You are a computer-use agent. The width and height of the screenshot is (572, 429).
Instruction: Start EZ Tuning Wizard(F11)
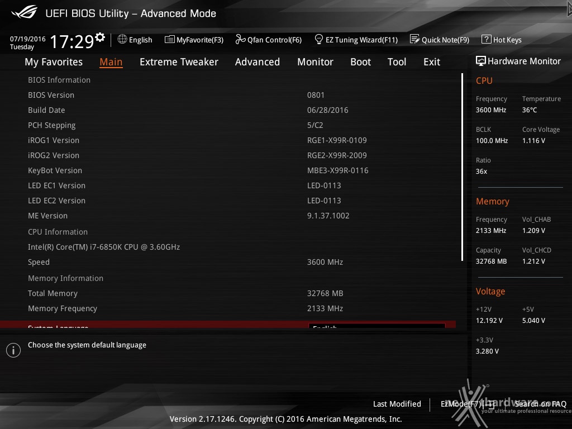[x=356, y=40]
